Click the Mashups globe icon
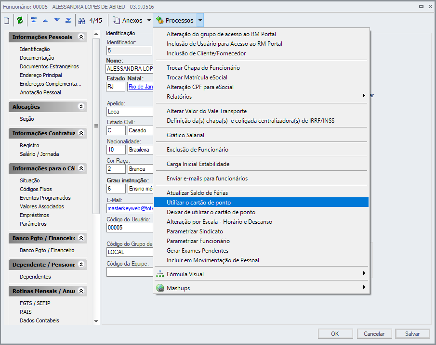Viewport: 436px width, 345px height. 160,288
